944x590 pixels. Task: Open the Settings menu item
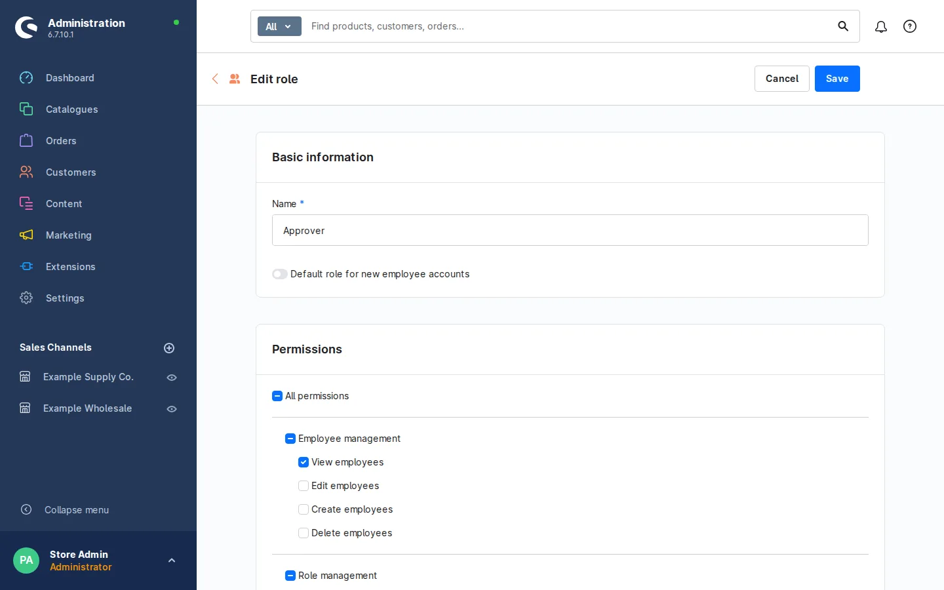pos(98,298)
